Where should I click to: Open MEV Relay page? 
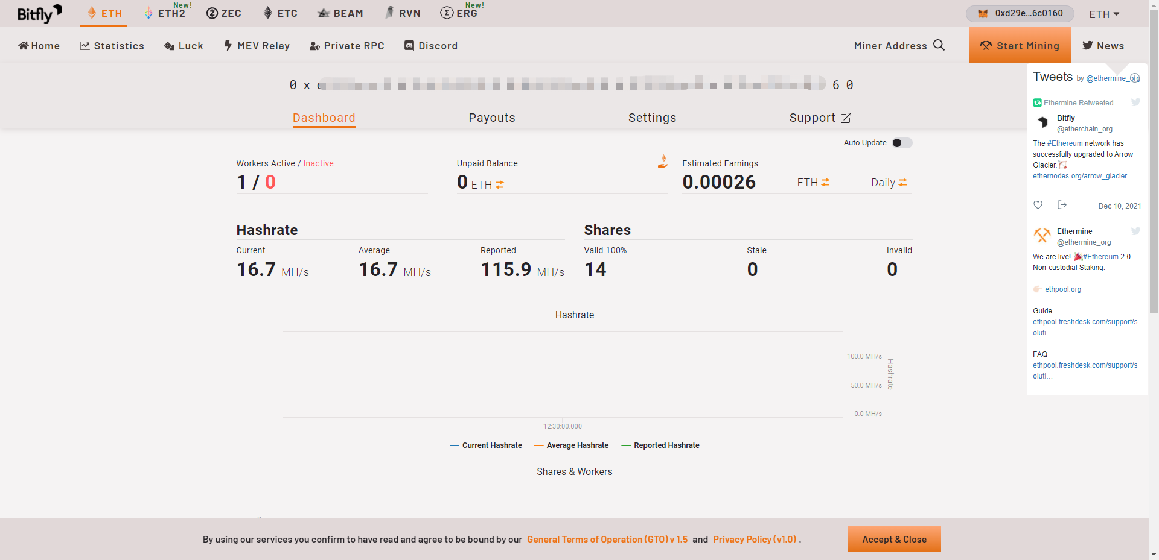pyautogui.click(x=257, y=46)
